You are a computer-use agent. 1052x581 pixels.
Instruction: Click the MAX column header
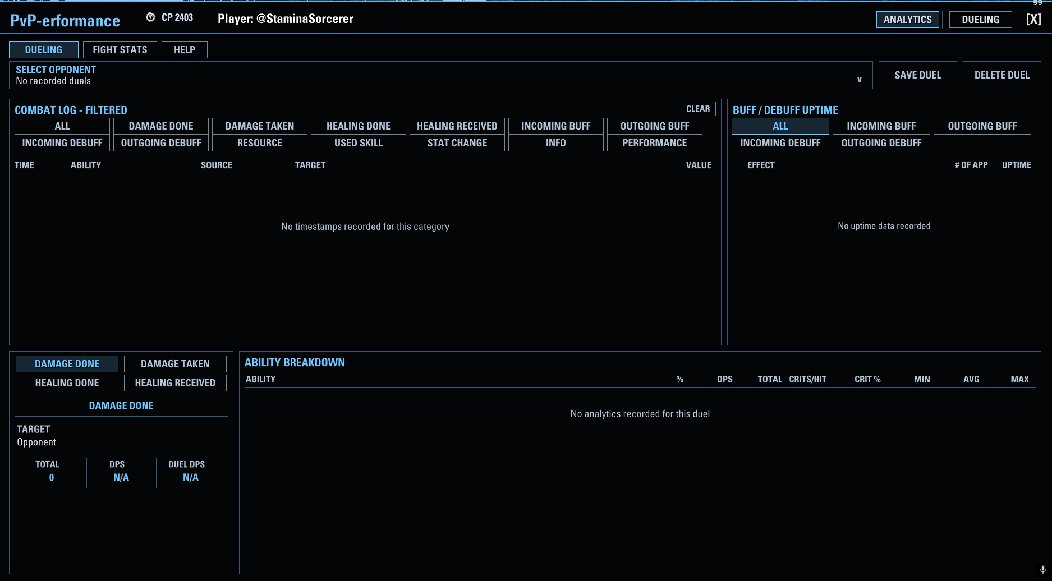1019,379
